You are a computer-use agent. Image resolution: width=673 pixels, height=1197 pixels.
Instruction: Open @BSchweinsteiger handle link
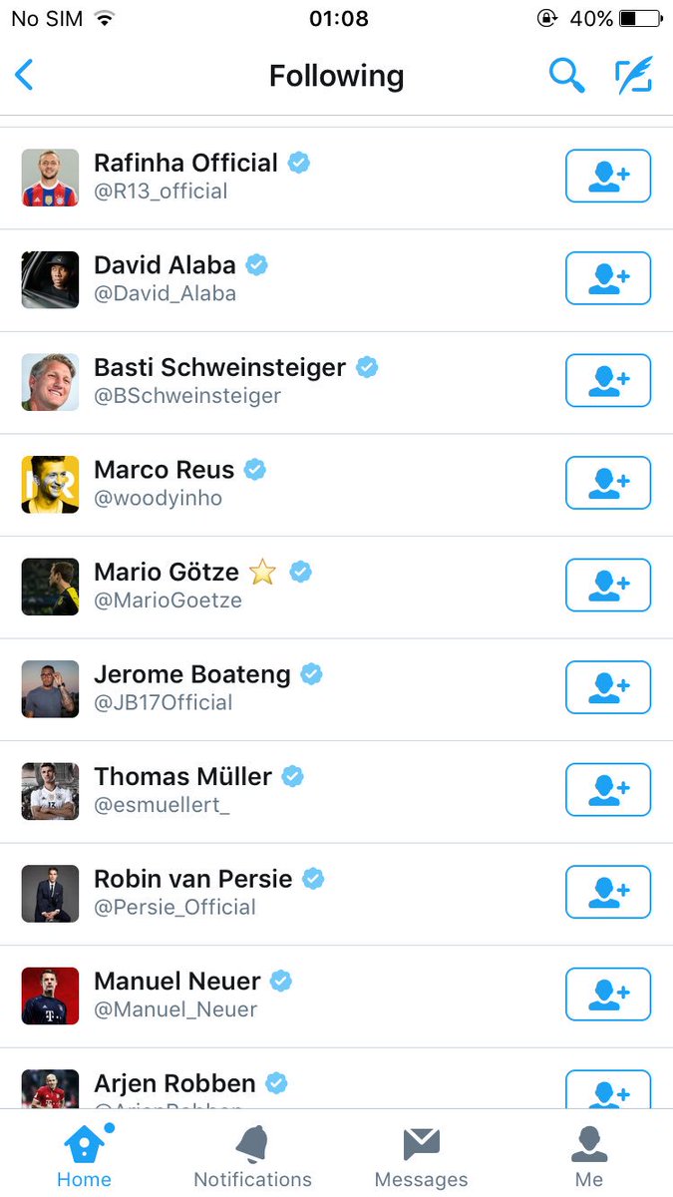(187, 396)
